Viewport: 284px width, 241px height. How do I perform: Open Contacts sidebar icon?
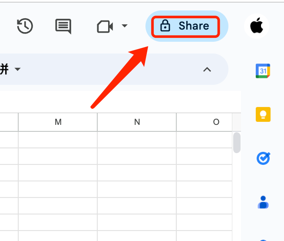pos(263,202)
